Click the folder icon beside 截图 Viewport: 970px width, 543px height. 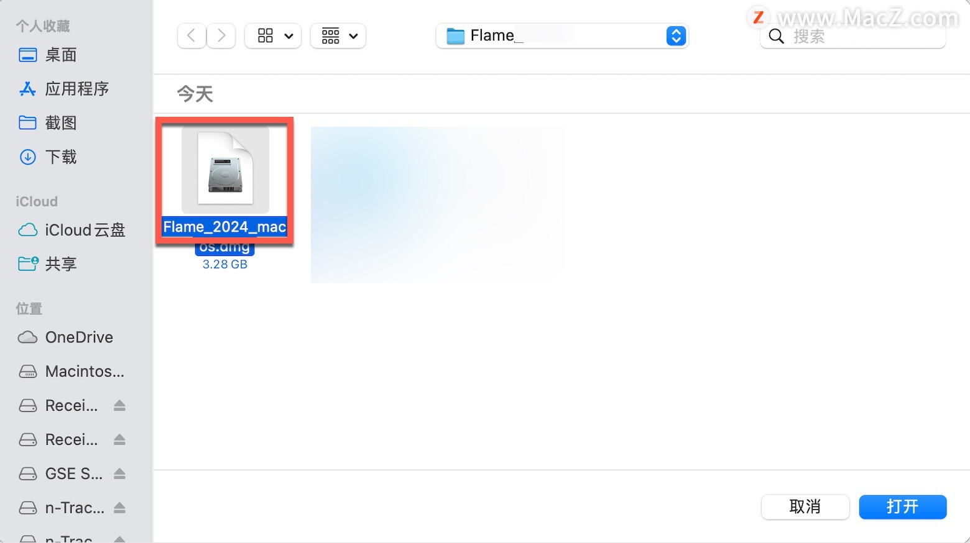coord(27,123)
